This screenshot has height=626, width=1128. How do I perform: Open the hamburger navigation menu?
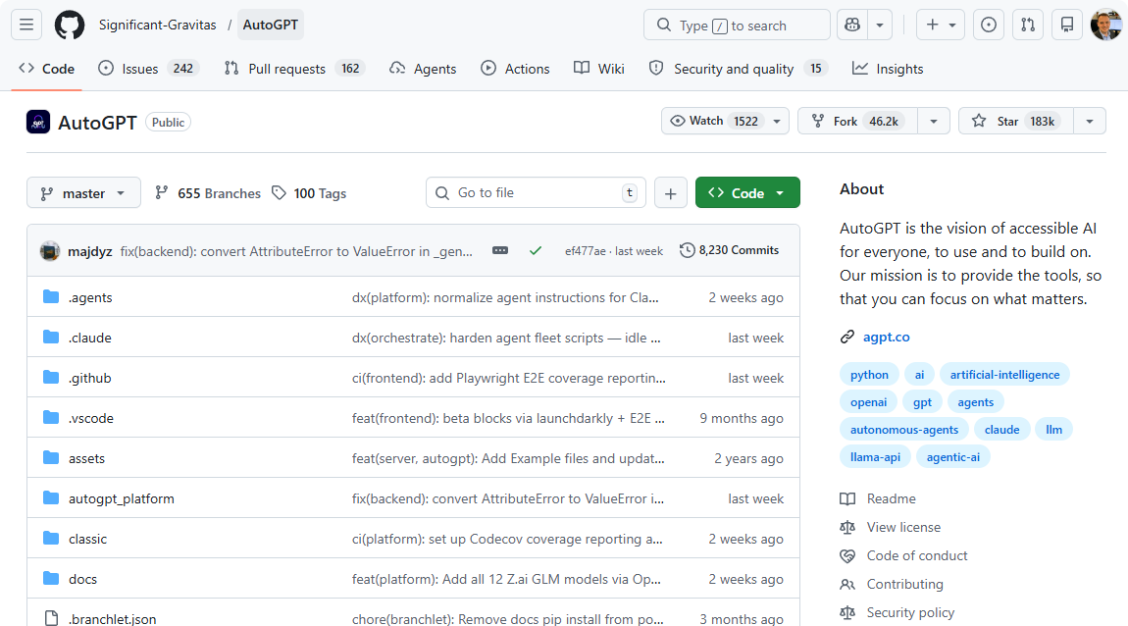(26, 26)
